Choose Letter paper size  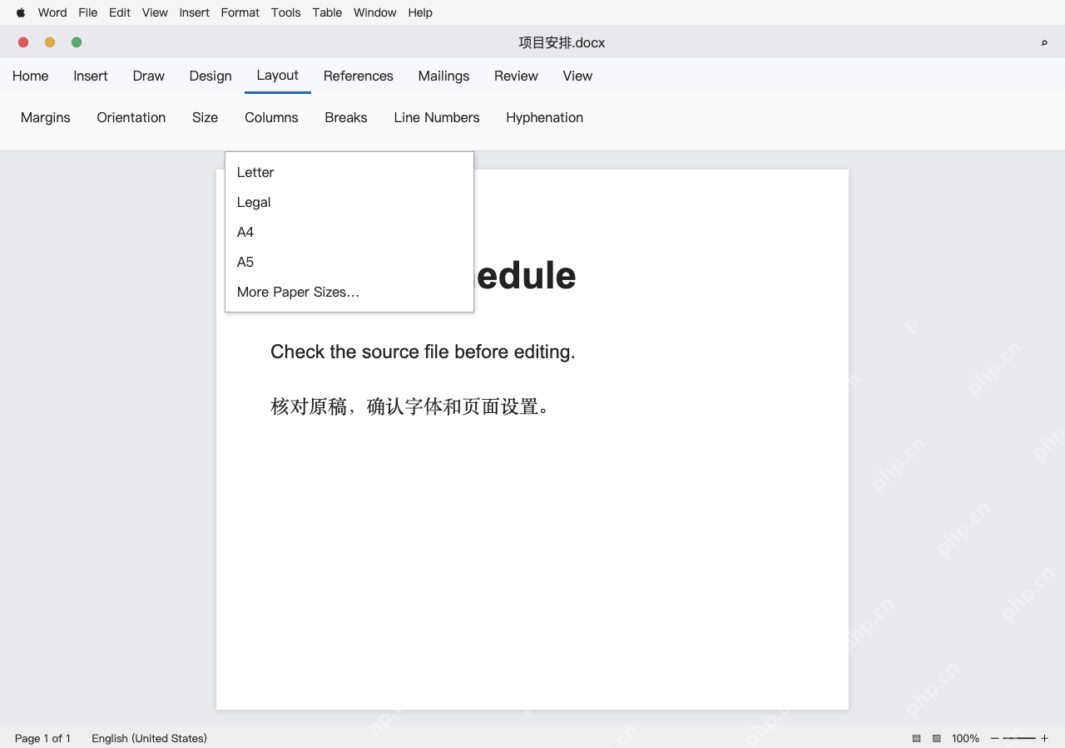click(x=349, y=172)
